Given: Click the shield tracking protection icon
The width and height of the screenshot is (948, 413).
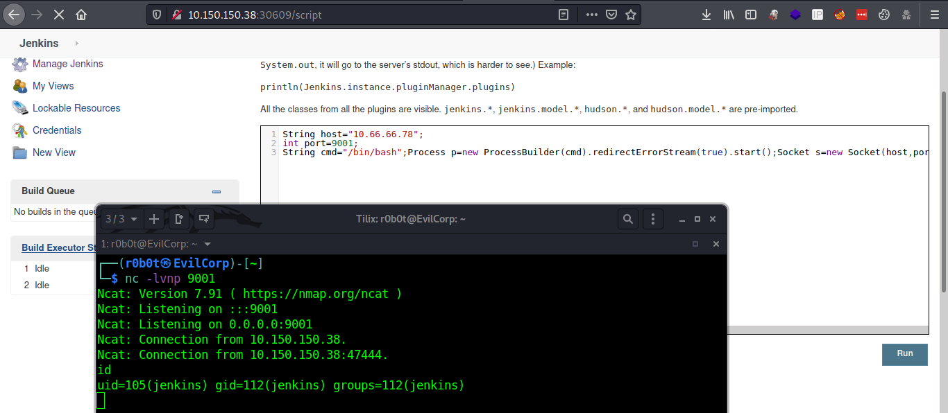Looking at the screenshot, I should pos(158,15).
